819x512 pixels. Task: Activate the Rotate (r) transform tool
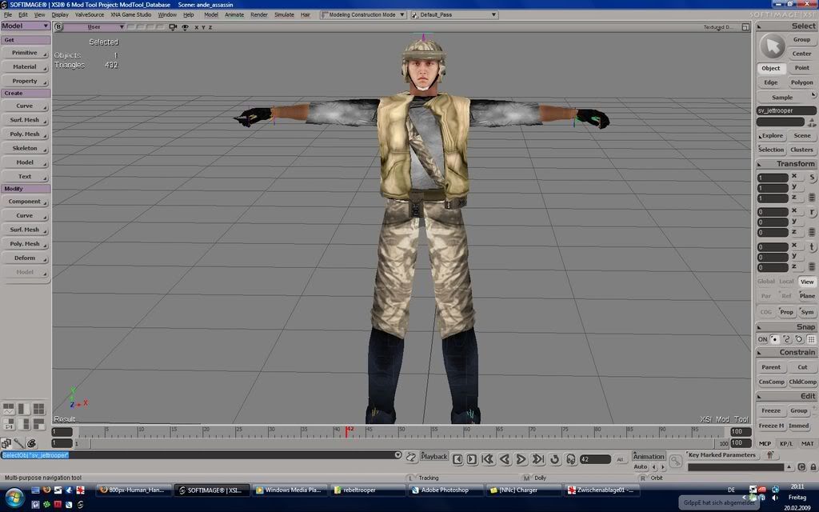pyautogui.click(x=813, y=213)
